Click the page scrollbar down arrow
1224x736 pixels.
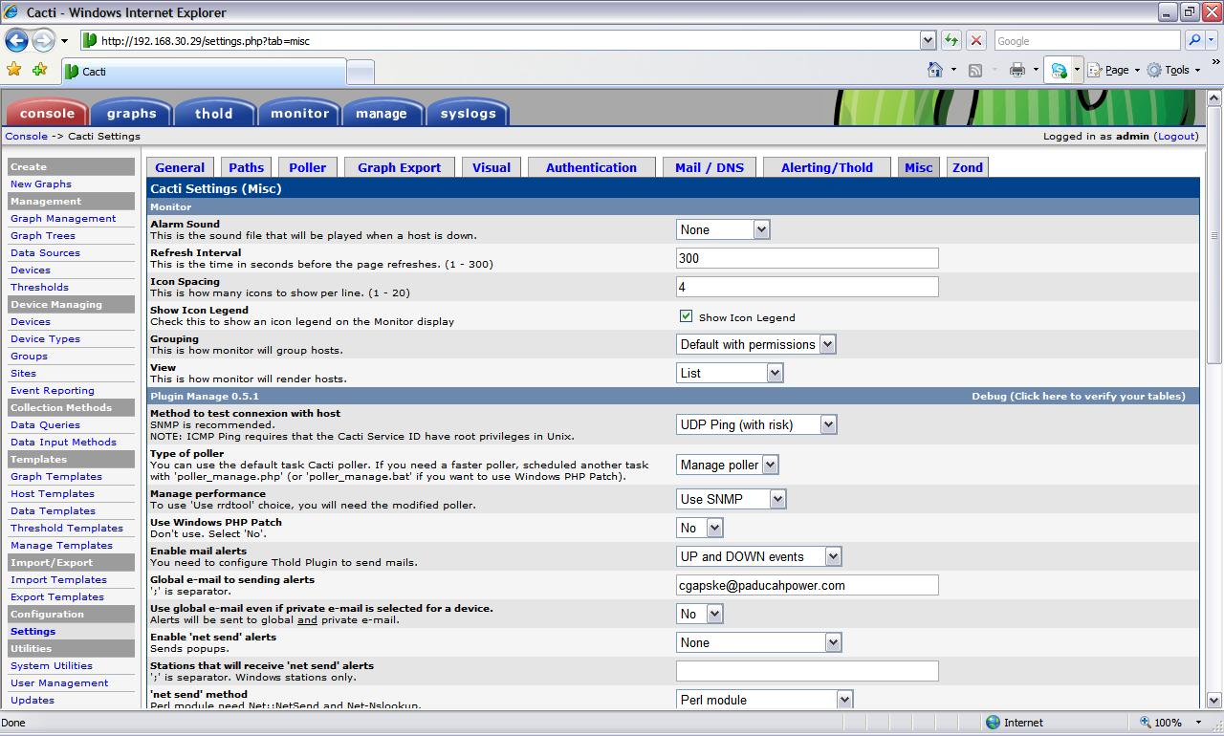coord(1214,701)
